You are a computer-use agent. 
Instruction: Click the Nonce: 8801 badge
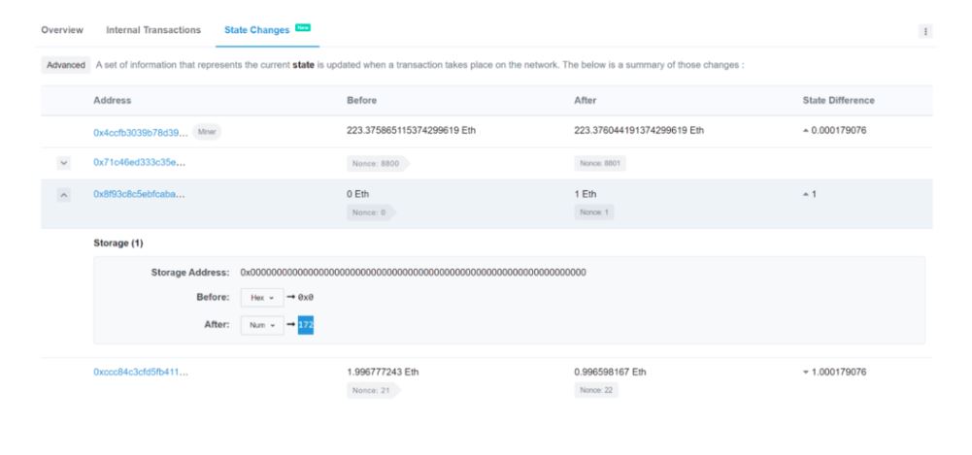click(x=600, y=163)
